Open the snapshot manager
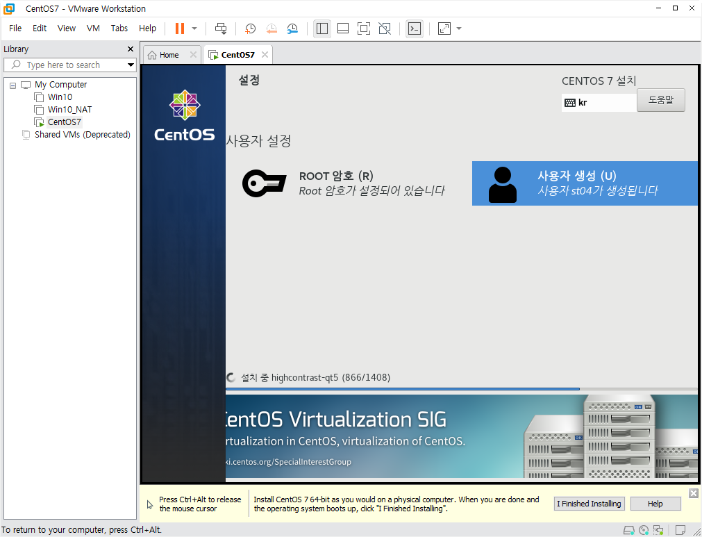Image resolution: width=702 pixels, height=537 pixels. tap(292, 28)
